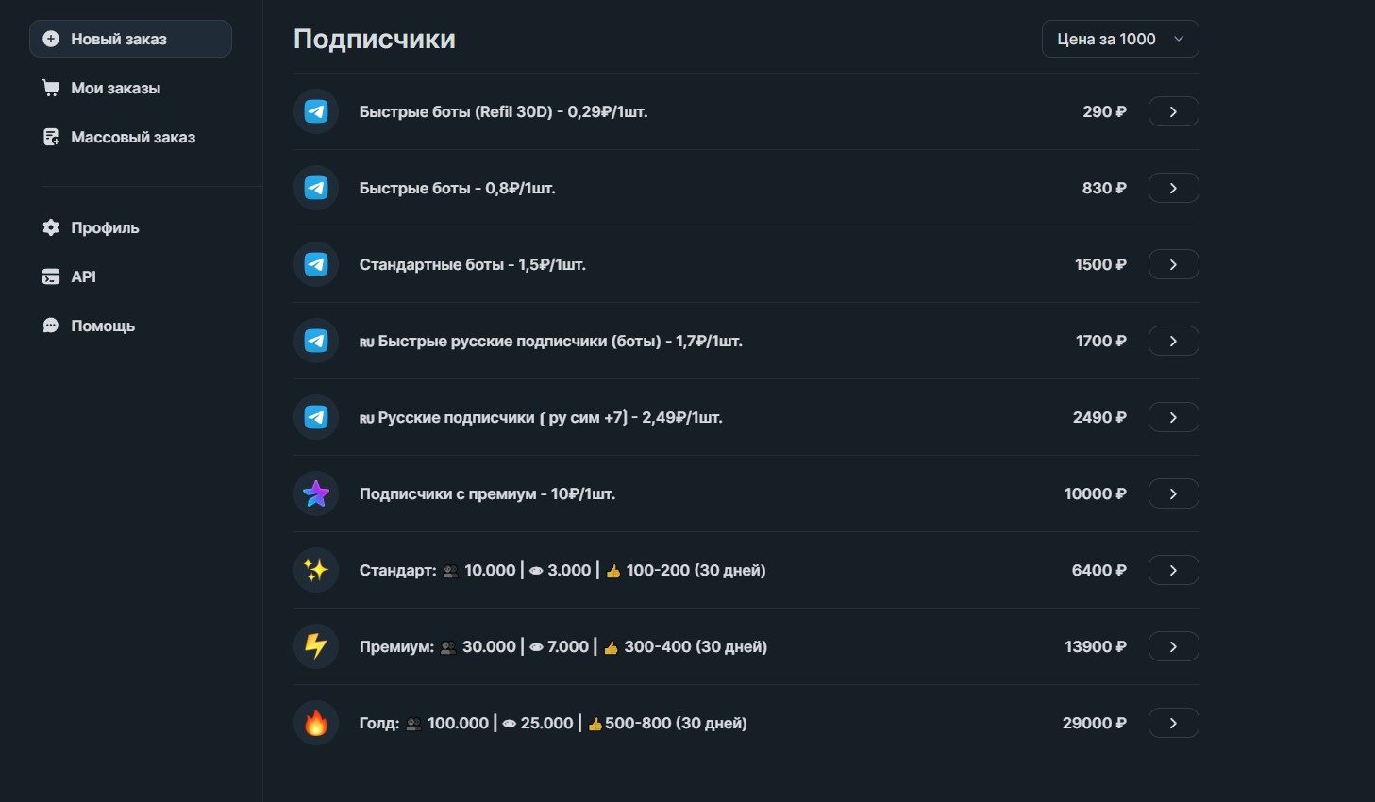Image resolution: width=1375 pixels, height=802 pixels.
Task: Expand the Голд package details
Action: point(1172,723)
